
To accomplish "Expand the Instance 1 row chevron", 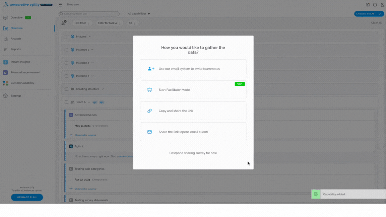I will tap(92, 50).
